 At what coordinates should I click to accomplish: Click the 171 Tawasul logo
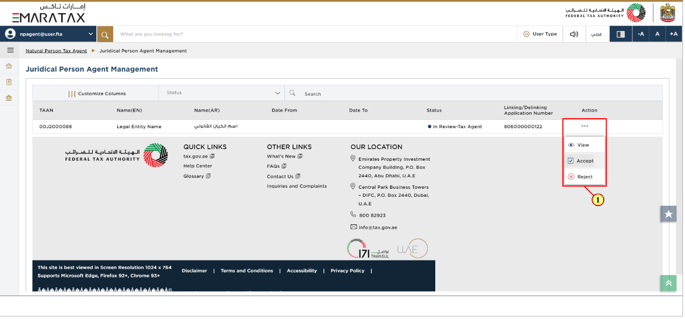pos(368,249)
